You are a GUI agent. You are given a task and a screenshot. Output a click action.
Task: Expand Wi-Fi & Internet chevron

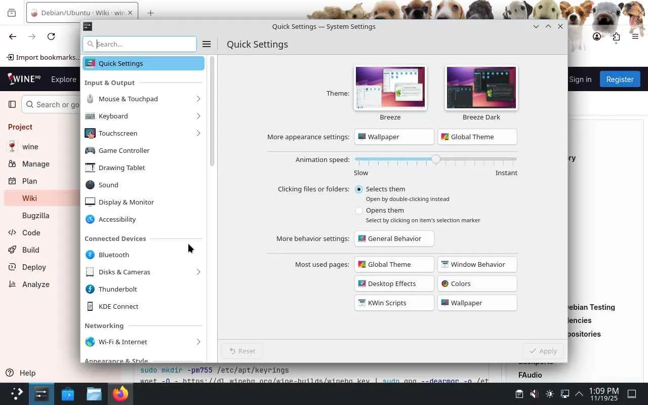(x=198, y=342)
